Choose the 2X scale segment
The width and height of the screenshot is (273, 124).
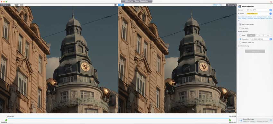click(x=251, y=36)
